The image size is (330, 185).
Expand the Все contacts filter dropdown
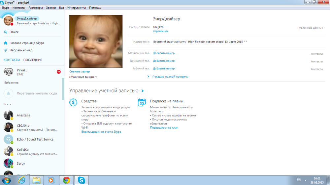pyautogui.click(x=7, y=104)
